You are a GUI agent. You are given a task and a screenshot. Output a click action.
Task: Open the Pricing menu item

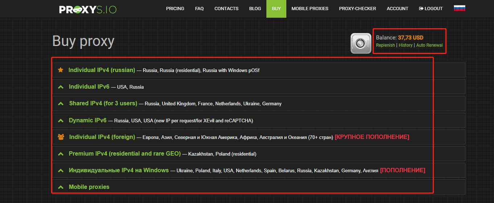pos(175,9)
